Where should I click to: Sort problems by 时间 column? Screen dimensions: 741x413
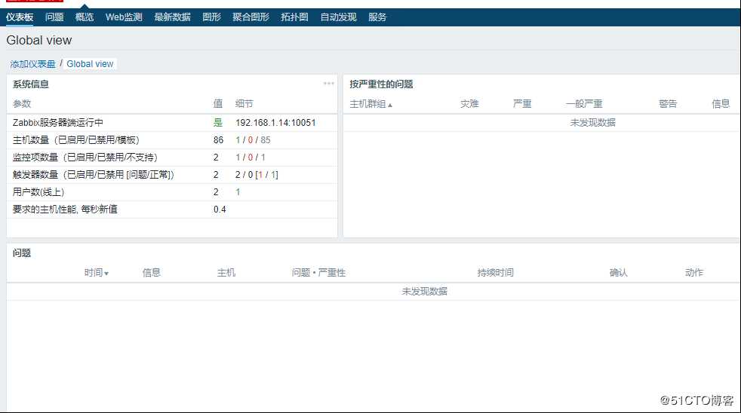(x=97, y=273)
